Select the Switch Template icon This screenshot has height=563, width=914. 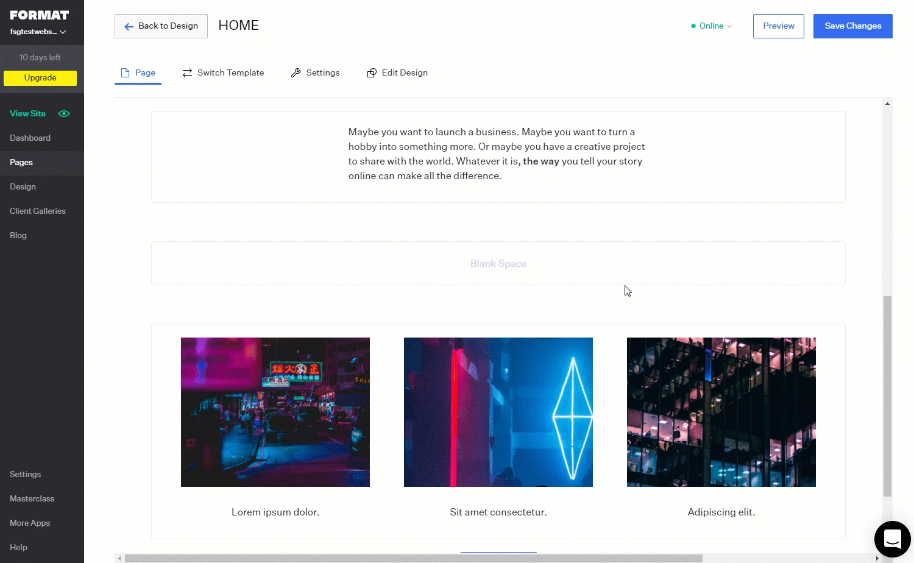click(x=187, y=73)
